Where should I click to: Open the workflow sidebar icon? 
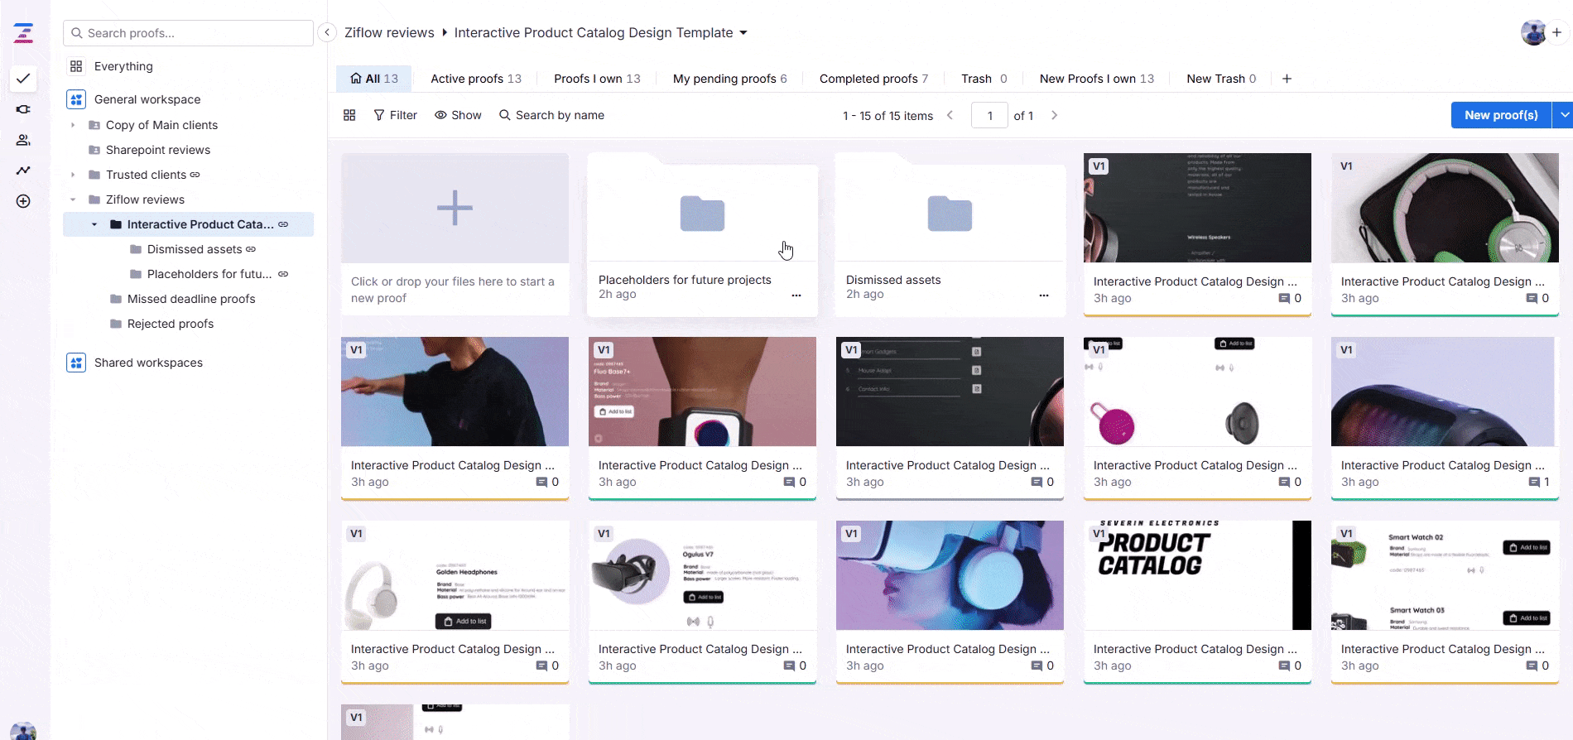pos(23,109)
